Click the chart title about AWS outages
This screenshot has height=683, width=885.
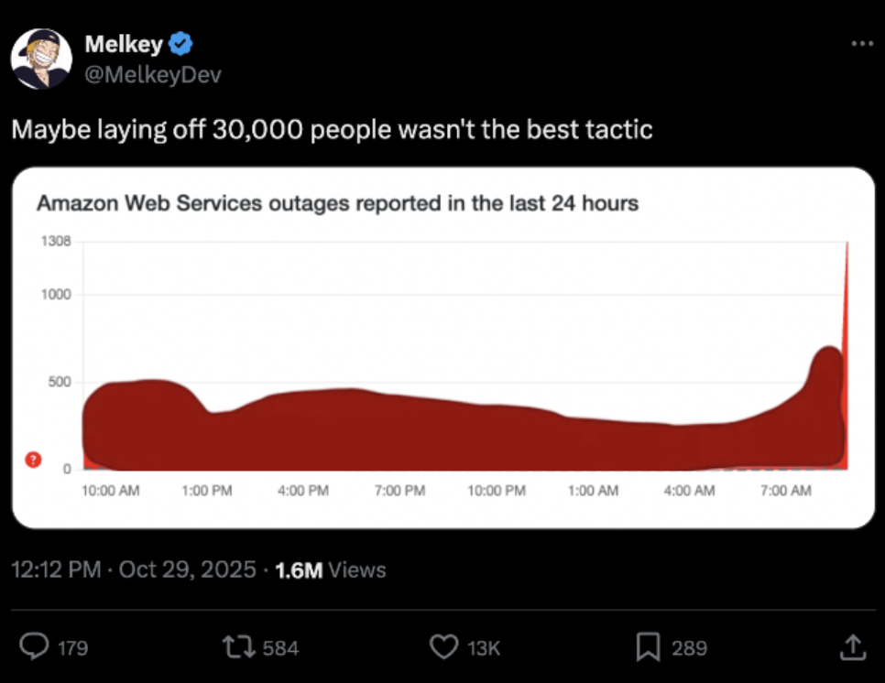pos(338,203)
